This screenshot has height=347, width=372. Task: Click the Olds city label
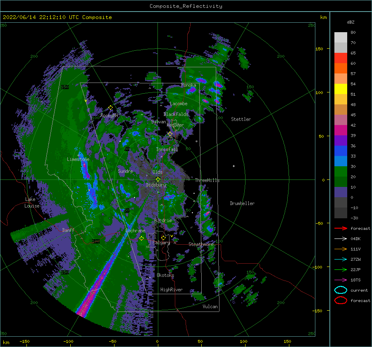[157, 172]
